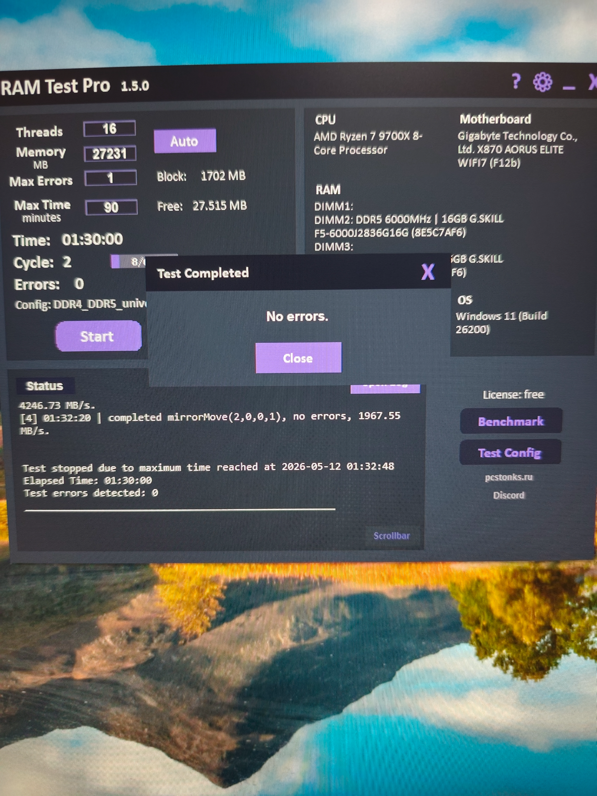
Task: Open the help question mark icon
Action: (516, 81)
